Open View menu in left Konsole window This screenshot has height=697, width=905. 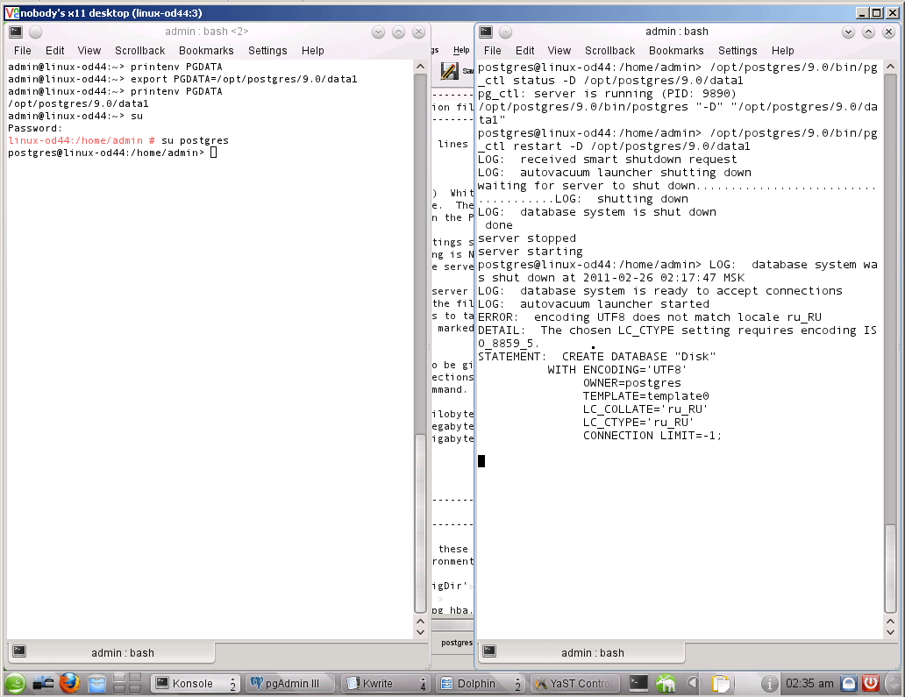89,51
